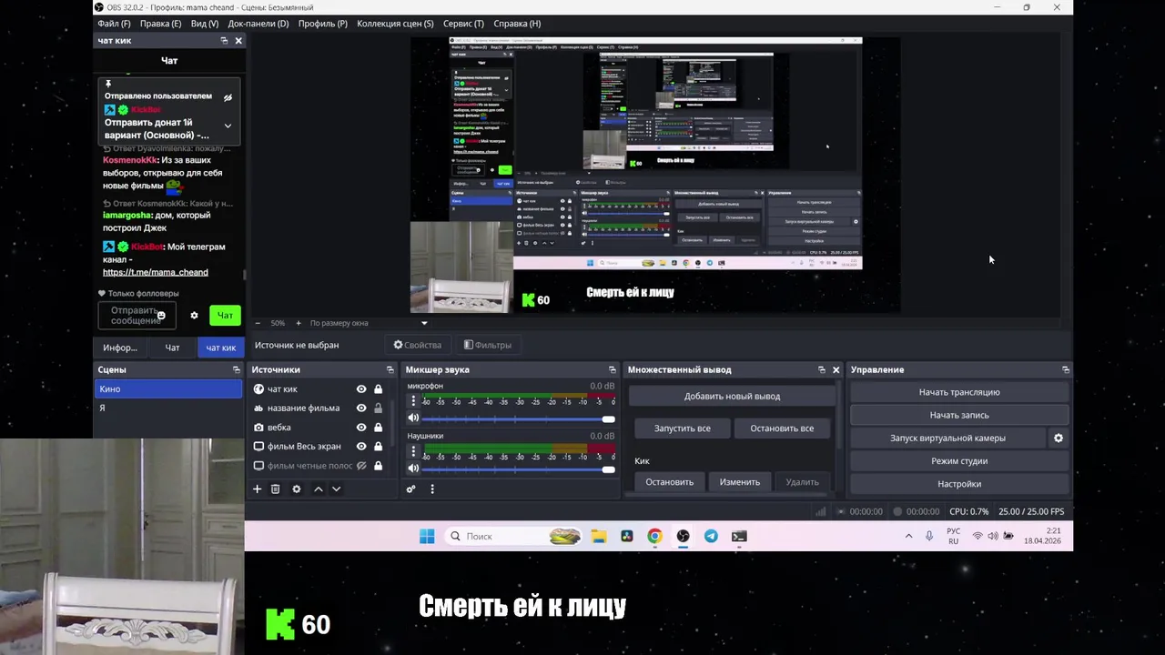
Task: Open the Вид menu
Action: 205,24
